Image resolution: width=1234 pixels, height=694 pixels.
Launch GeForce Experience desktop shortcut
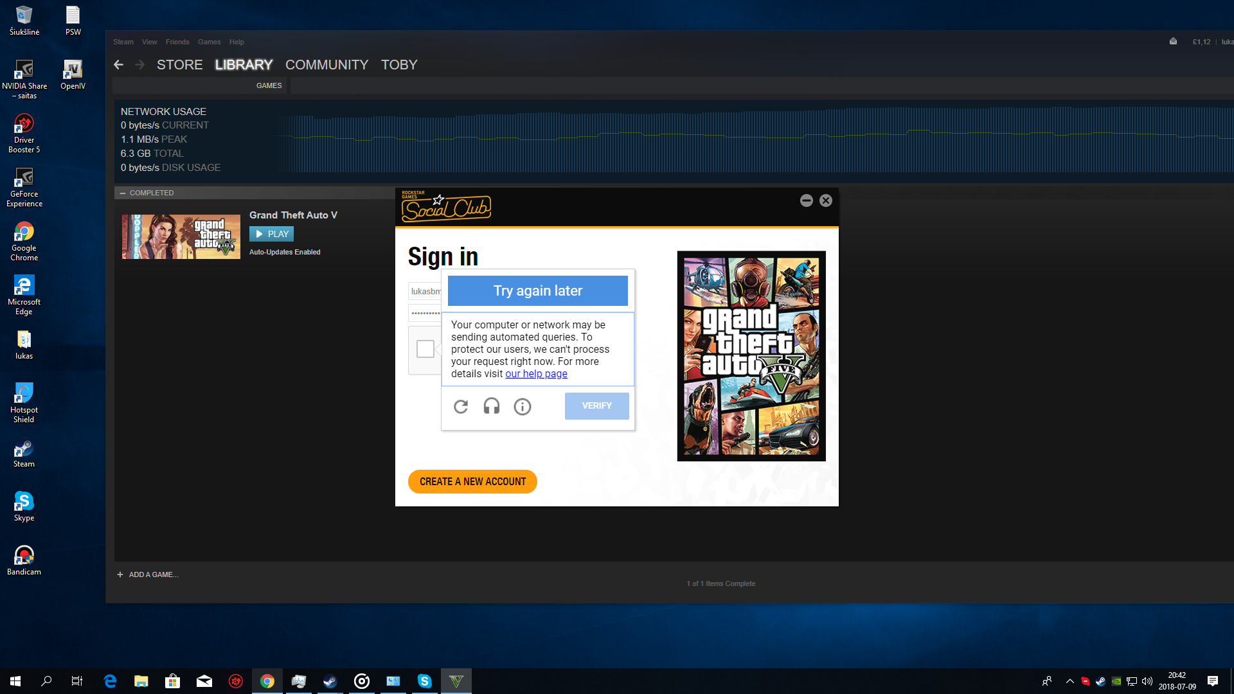(x=24, y=188)
